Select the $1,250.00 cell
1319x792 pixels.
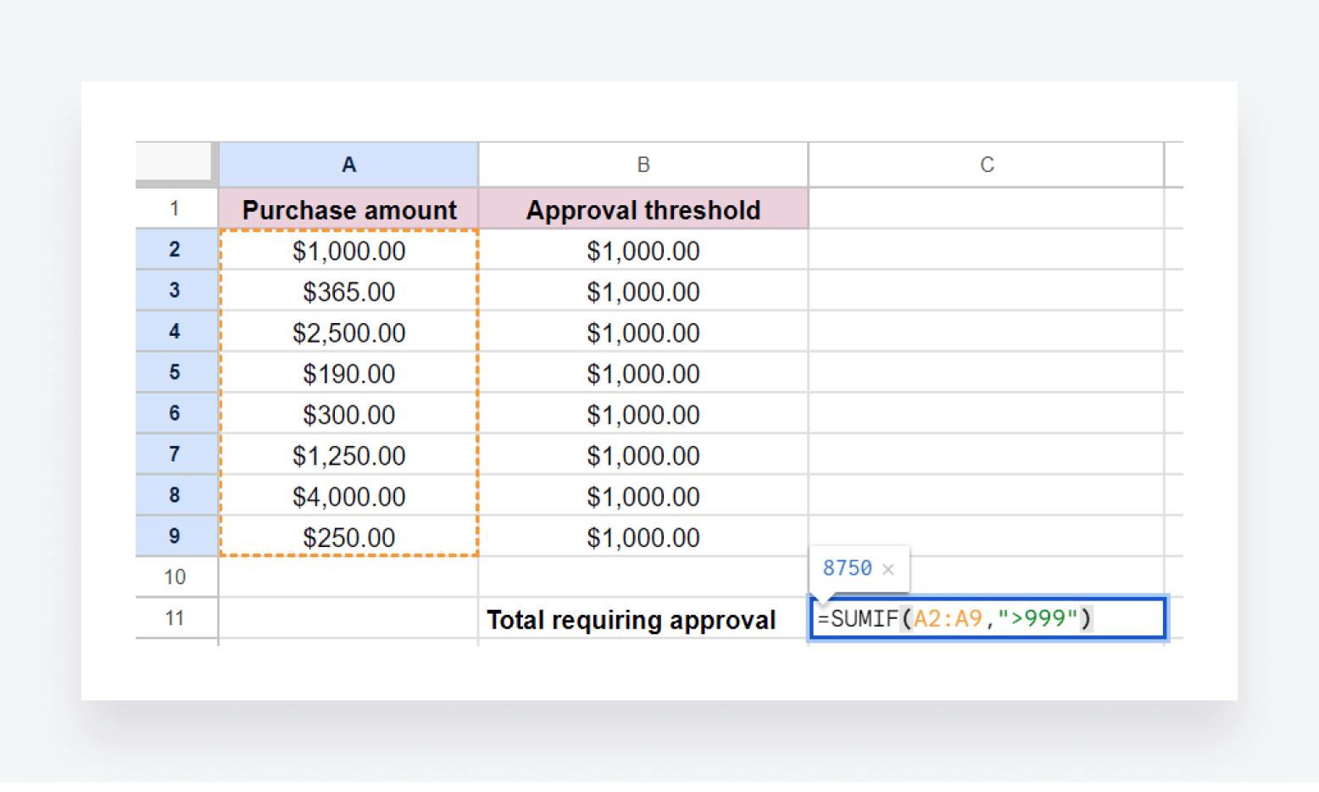(348, 455)
